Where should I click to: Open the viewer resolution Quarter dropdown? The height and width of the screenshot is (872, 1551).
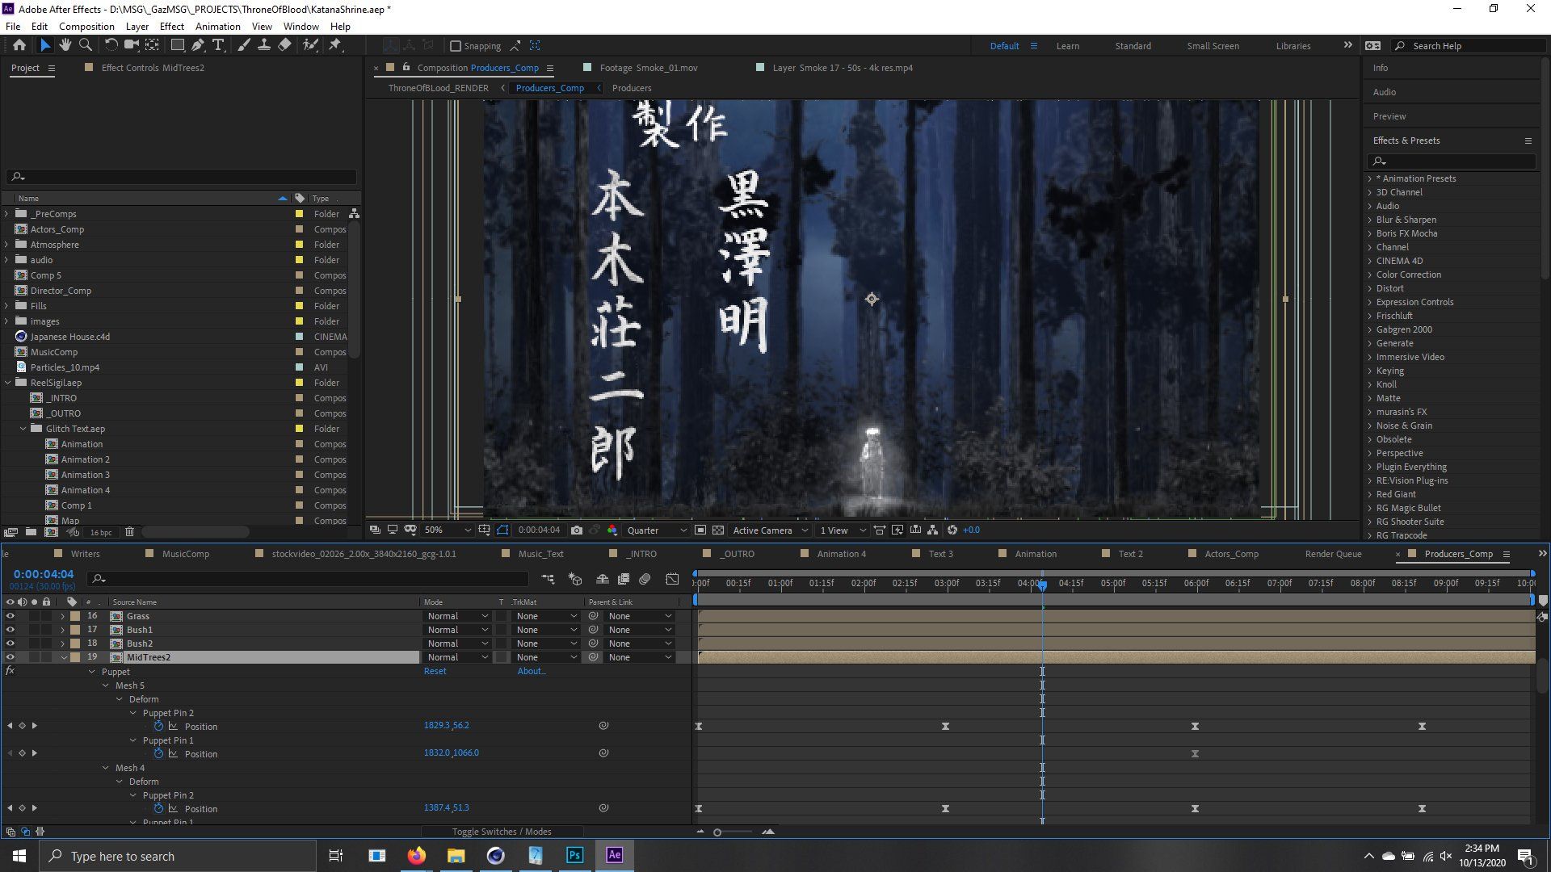click(656, 530)
